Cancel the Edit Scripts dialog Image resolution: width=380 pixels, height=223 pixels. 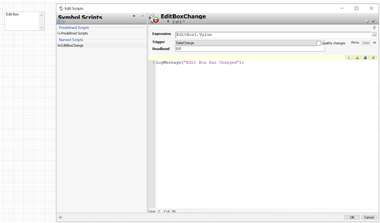pos(369,217)
